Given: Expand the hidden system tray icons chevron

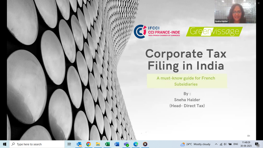Looking at the screenshot, I should pos(216,144).
